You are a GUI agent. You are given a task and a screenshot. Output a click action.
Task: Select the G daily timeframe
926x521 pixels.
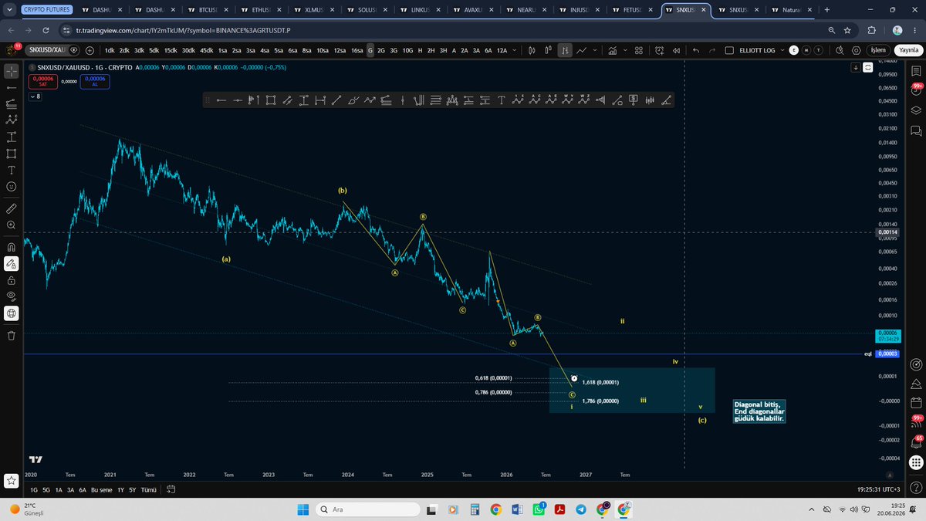coord(370,50)
